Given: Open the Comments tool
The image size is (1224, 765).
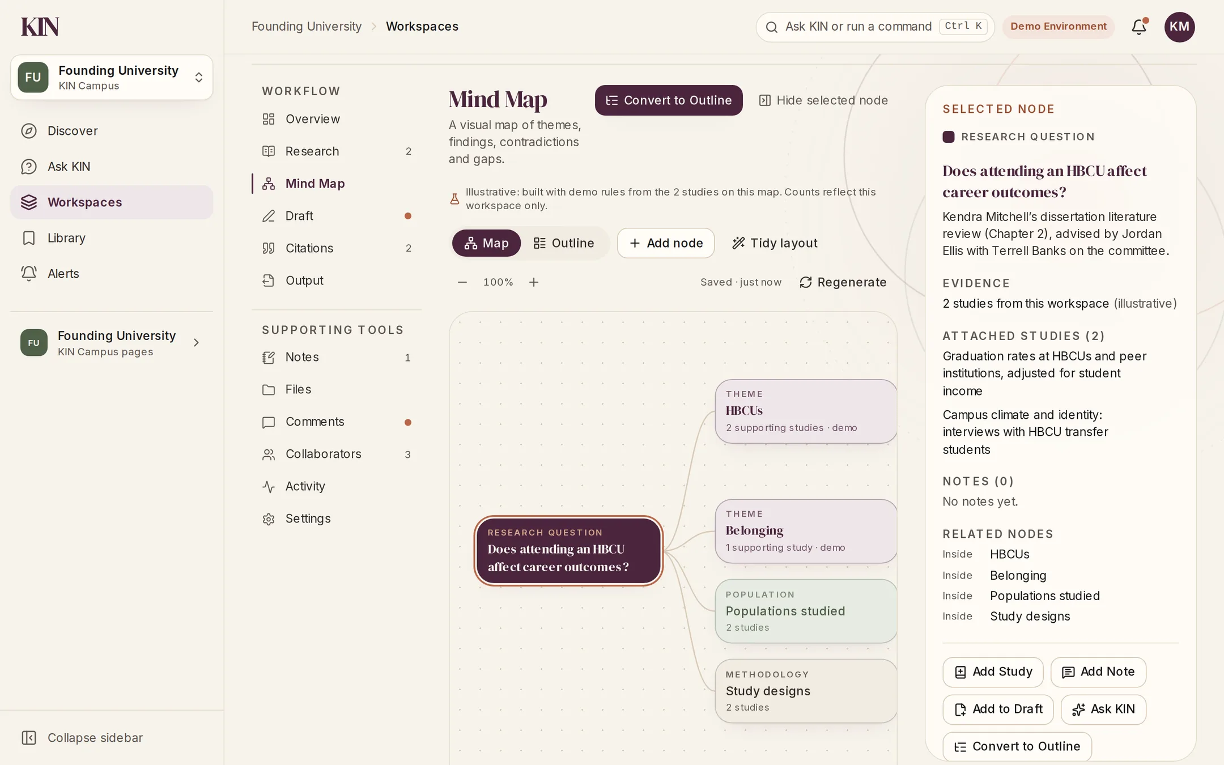Looking at the screenshot, I should [x=336, y=422].
